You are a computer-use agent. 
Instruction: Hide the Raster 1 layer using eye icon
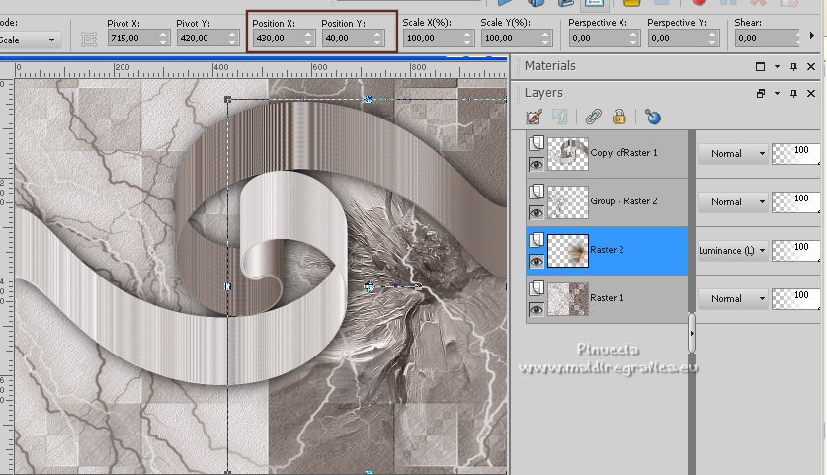[536, 308]
